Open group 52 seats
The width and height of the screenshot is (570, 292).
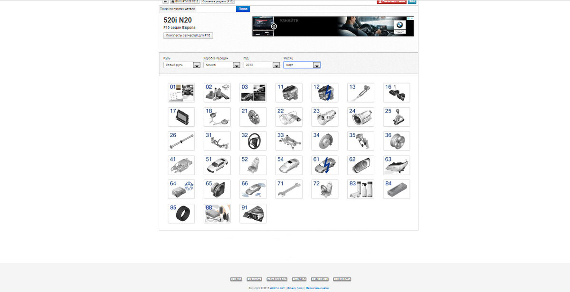tap(253, 165)
